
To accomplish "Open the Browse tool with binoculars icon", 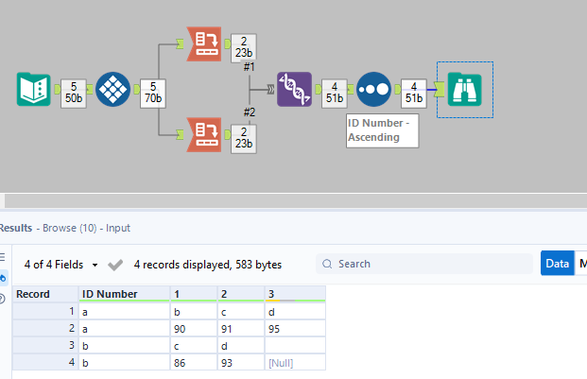I will pos(464,88).
